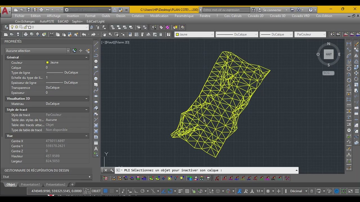360x202 pixels.
Task: Toggle the drawing grid display
Action: click(x=105, y=191)
